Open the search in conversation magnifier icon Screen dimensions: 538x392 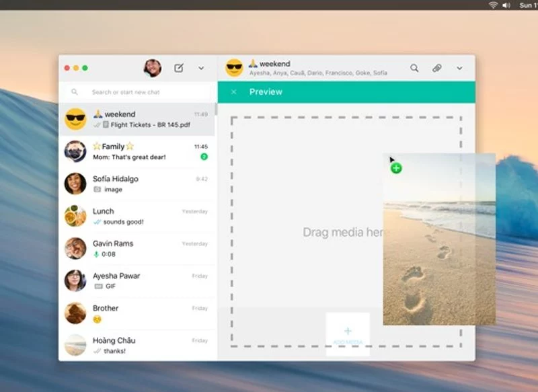pyautogui.click(x=414, y=68)
